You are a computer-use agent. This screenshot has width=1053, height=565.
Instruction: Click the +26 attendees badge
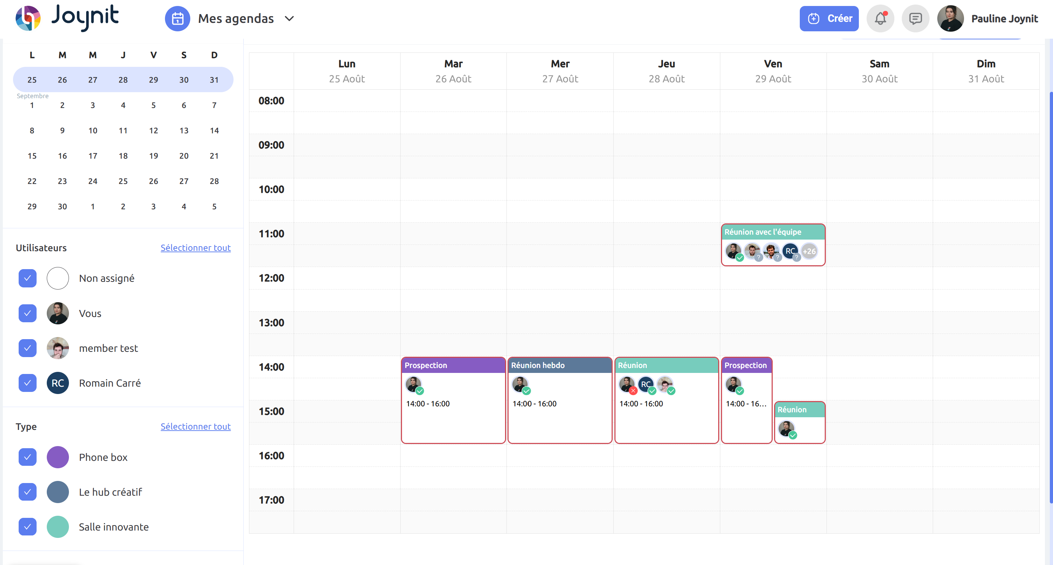(x=809, y=251)
